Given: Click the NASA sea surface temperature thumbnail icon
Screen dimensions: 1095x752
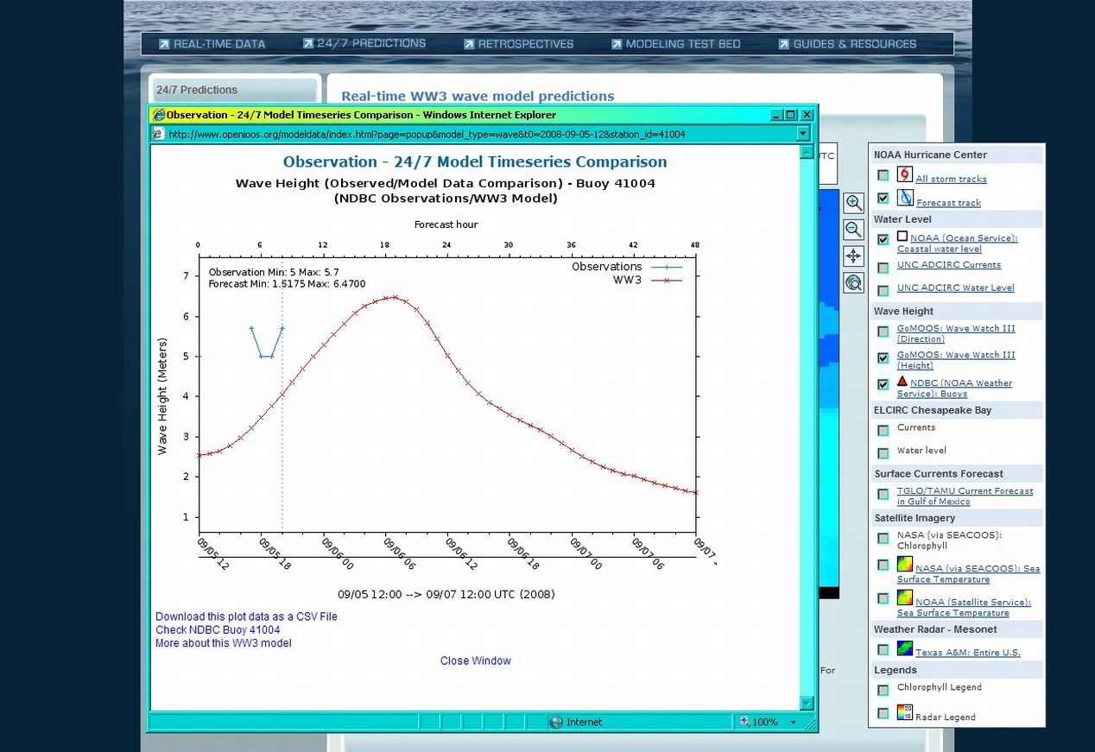Looking at the screenshot, I should 904,564.
